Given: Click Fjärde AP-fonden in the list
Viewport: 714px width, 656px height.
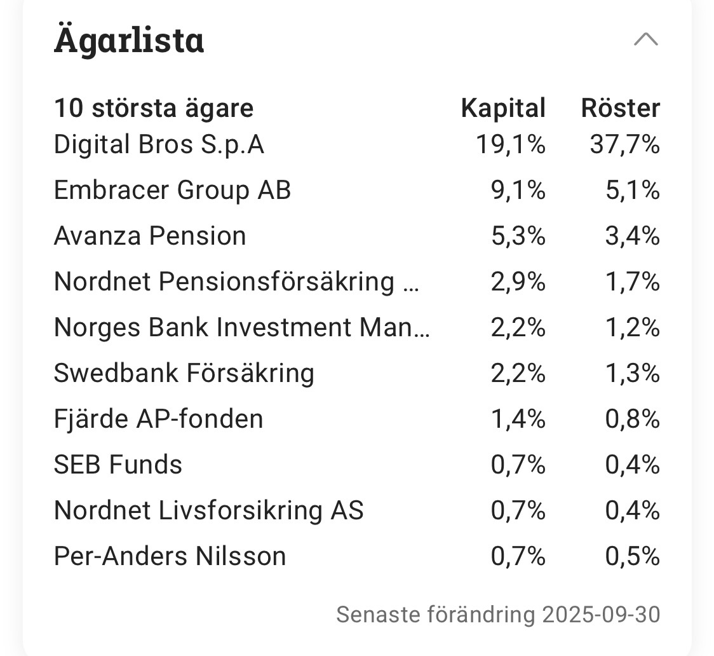Looking at the screenshot, I should [158, 419].
